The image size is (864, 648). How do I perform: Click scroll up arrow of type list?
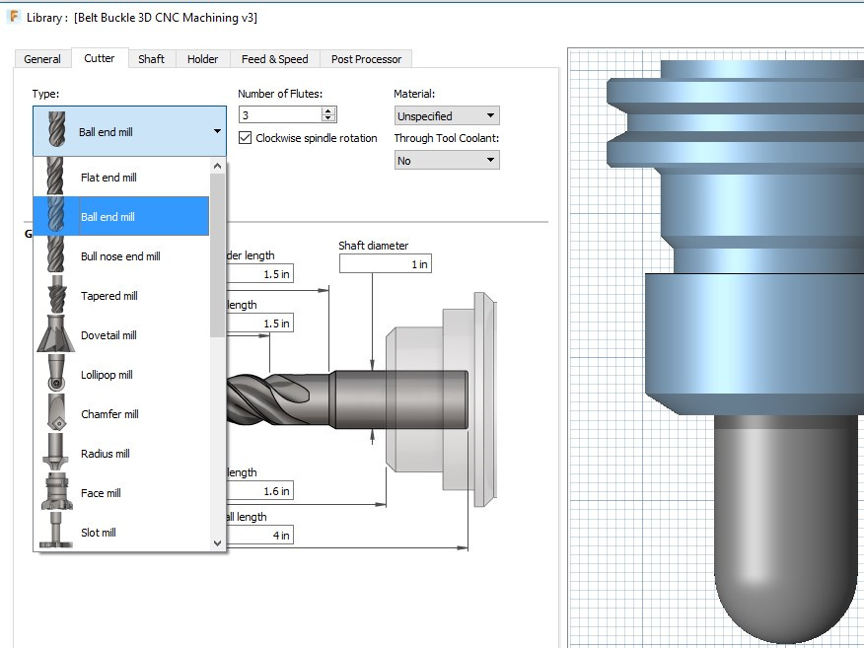click(218, 166)
